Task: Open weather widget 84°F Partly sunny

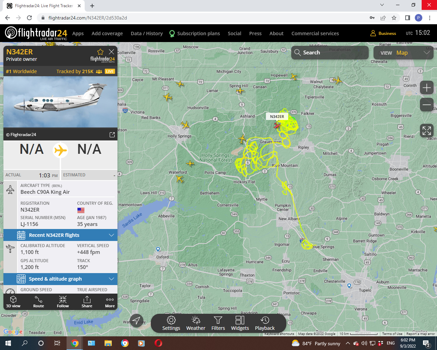Action: tap(316, 343)
